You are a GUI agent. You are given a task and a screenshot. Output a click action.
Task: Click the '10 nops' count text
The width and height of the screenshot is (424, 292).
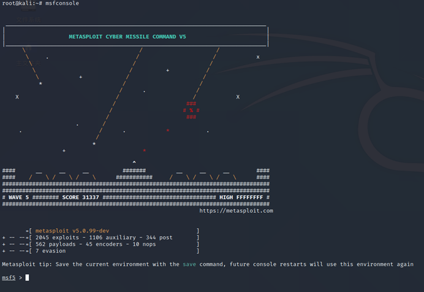click(x=144, y=244)
